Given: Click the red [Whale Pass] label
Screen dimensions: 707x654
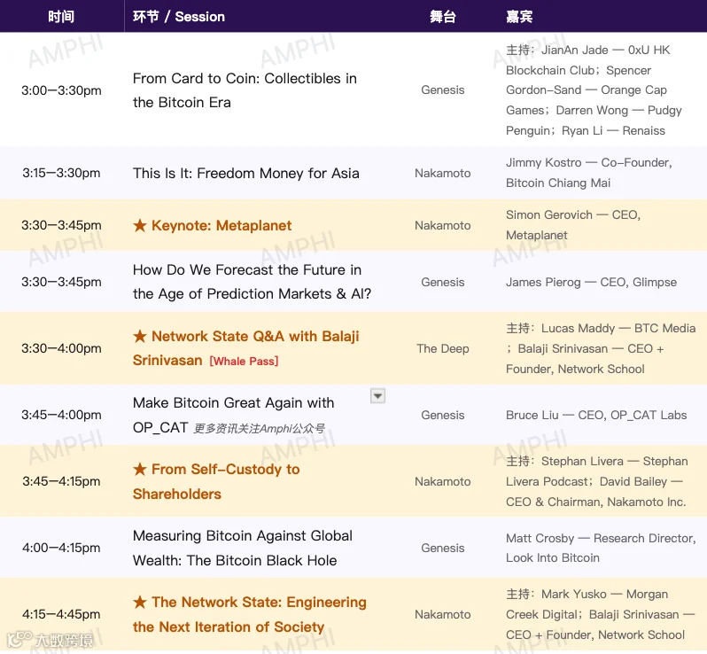Looking at the screenshot, I should tap(244, 362).
